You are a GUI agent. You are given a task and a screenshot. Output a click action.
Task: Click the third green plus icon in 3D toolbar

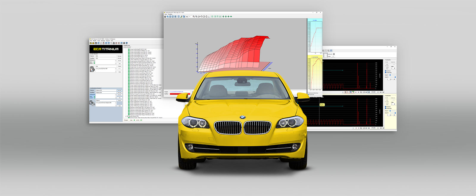[228, 17]
